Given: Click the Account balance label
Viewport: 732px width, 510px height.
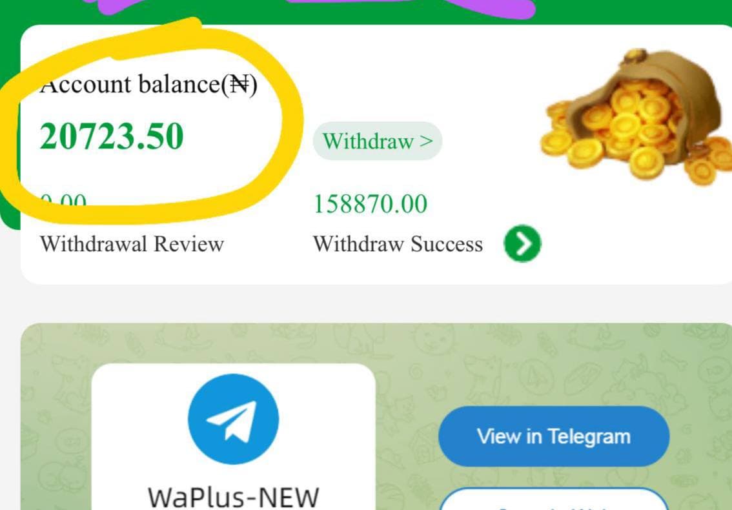Looking at the screenshot, I should tap(148, 85).
